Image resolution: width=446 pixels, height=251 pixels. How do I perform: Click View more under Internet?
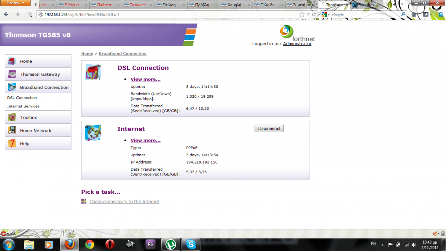[x=145, y=140]
